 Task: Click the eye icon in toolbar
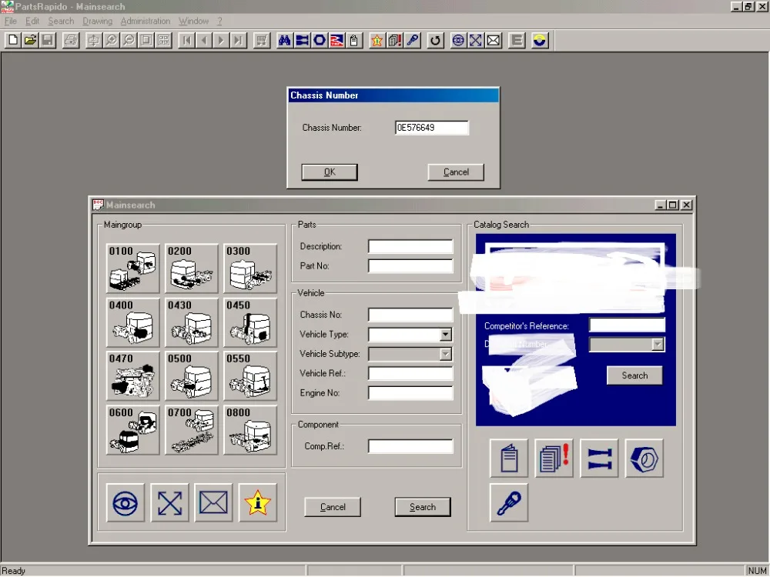(x=458, y=40)
